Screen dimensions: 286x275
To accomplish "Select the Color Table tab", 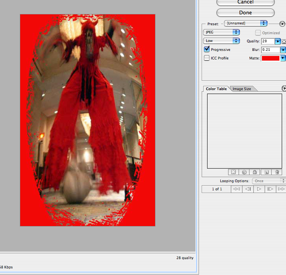I will point(216,89).
